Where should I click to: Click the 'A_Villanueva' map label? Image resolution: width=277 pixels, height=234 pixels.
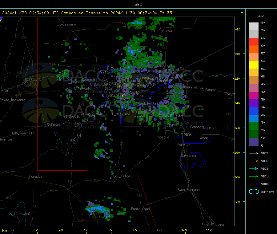click(161, 31)
